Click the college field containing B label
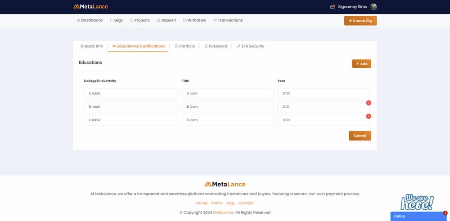 coord(131,106)
